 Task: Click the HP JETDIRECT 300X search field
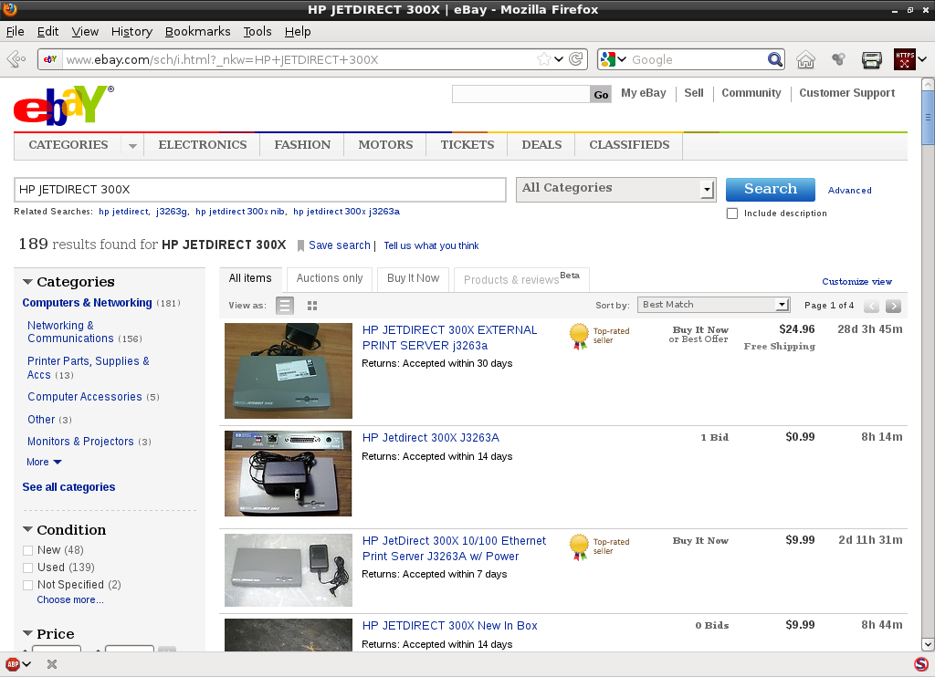coord(260,190)
